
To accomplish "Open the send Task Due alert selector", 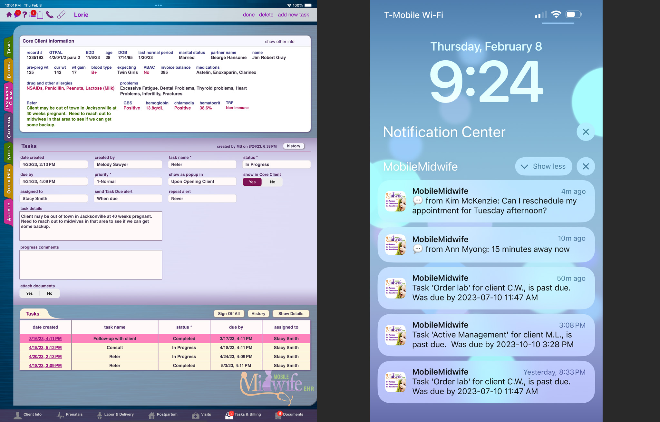I will [x=128, y=199].
